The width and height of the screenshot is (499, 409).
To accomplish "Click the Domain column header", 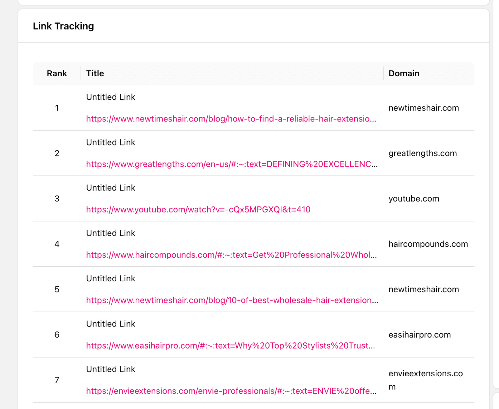I will click(404, 74).
